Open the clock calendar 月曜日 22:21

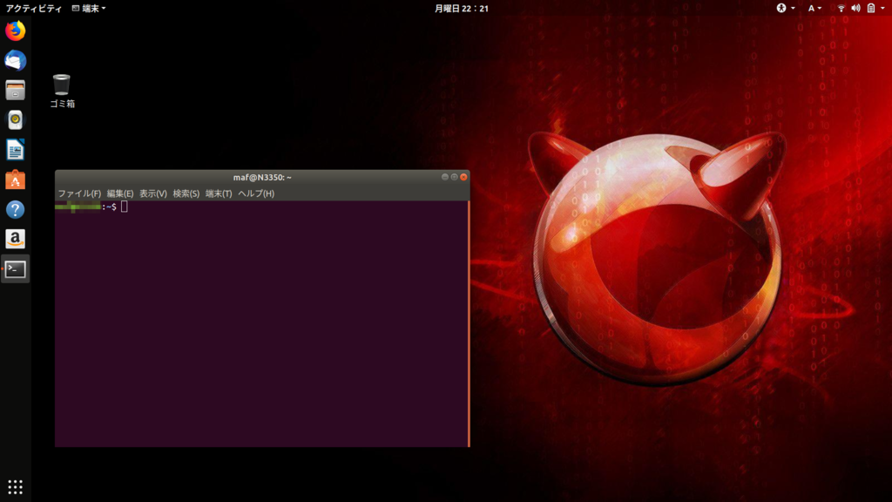coord(462,8)
